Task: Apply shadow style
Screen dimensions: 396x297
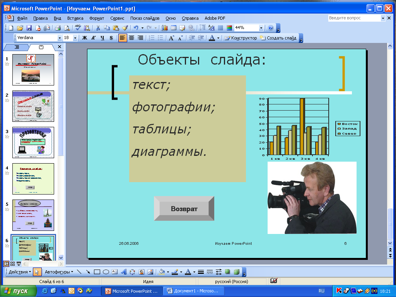Action: pyautogui.click(x=227, y=272)
